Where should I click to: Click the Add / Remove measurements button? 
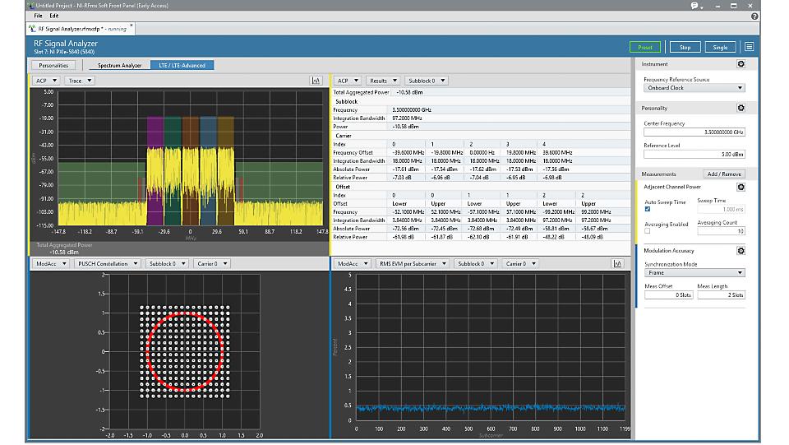(x=724, y=174)
